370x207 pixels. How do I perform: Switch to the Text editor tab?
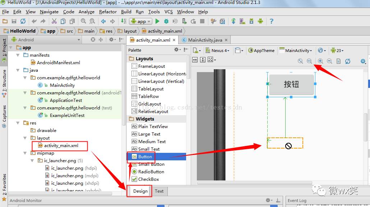pyautogui.click(x=159, y=191)
